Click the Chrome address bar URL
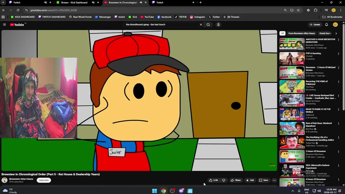Image resolution: width=345 pixels, height=194 pixels. 54,10
